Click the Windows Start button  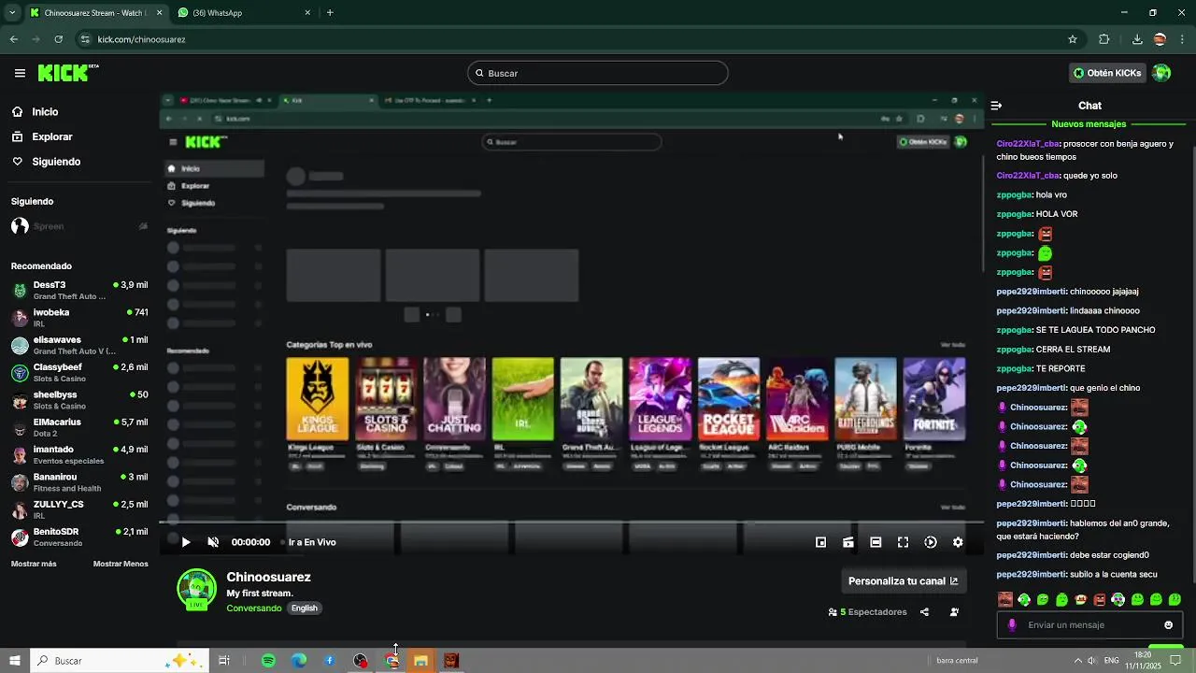[15, 661]
